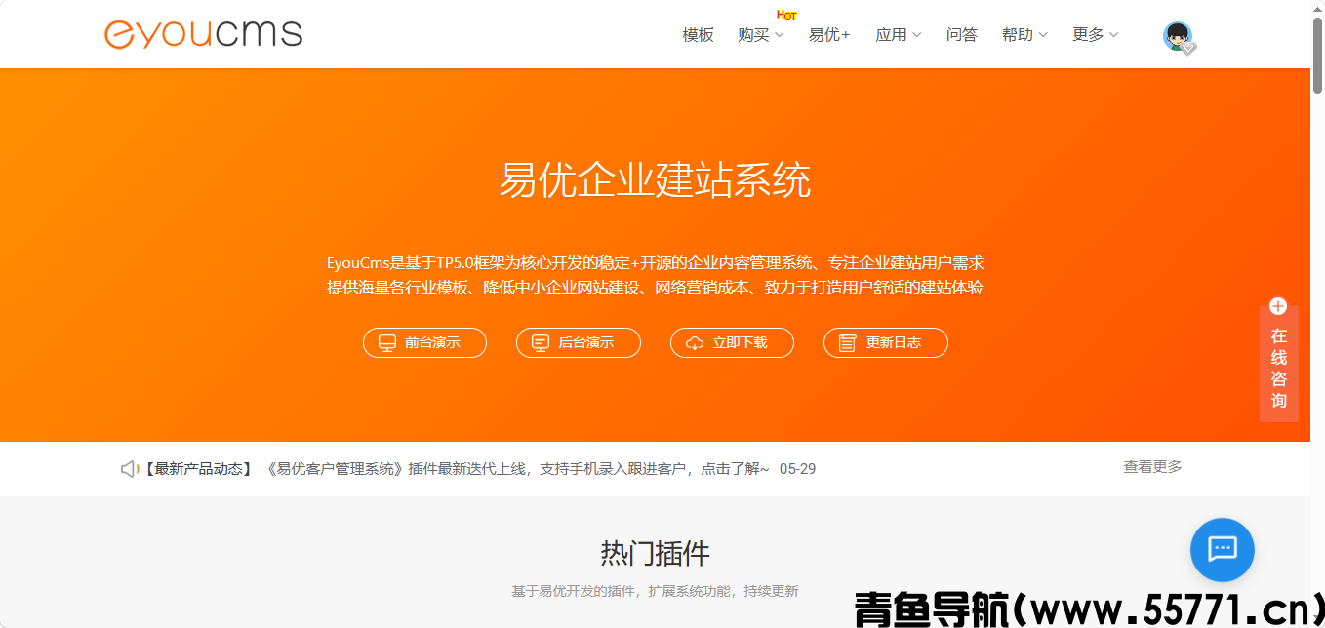This screenshot has height=628, width=1325.
Task: Click the HOT badge above 购买
Action: coord(786,15)
